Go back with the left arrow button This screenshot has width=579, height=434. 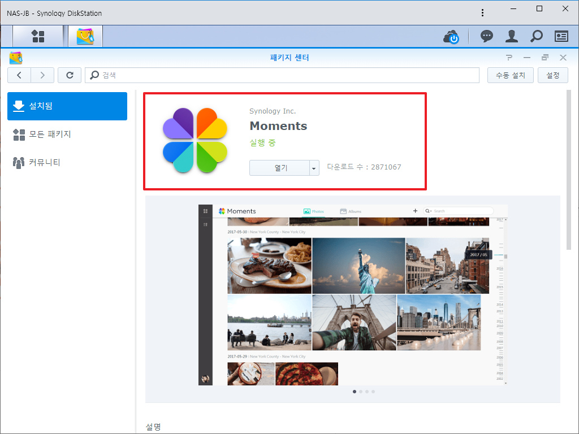[19, 75]
